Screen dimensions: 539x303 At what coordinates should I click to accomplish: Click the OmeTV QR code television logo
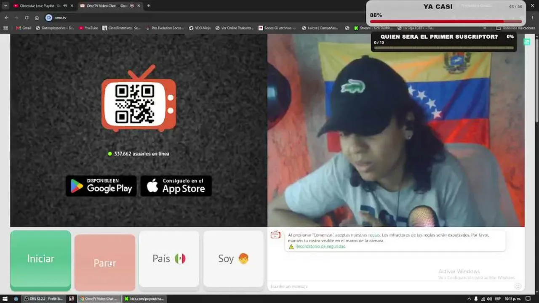coord(139,98)
